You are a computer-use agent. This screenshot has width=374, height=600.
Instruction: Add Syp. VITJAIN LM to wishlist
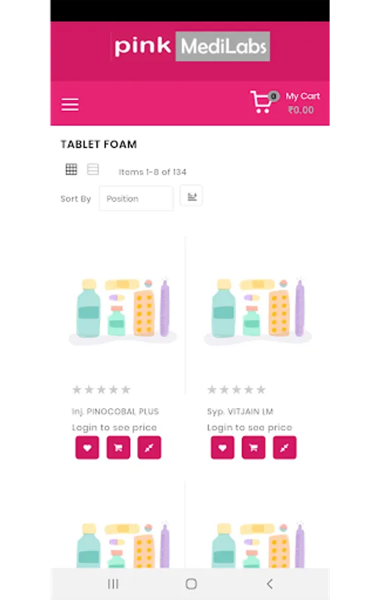223,447
